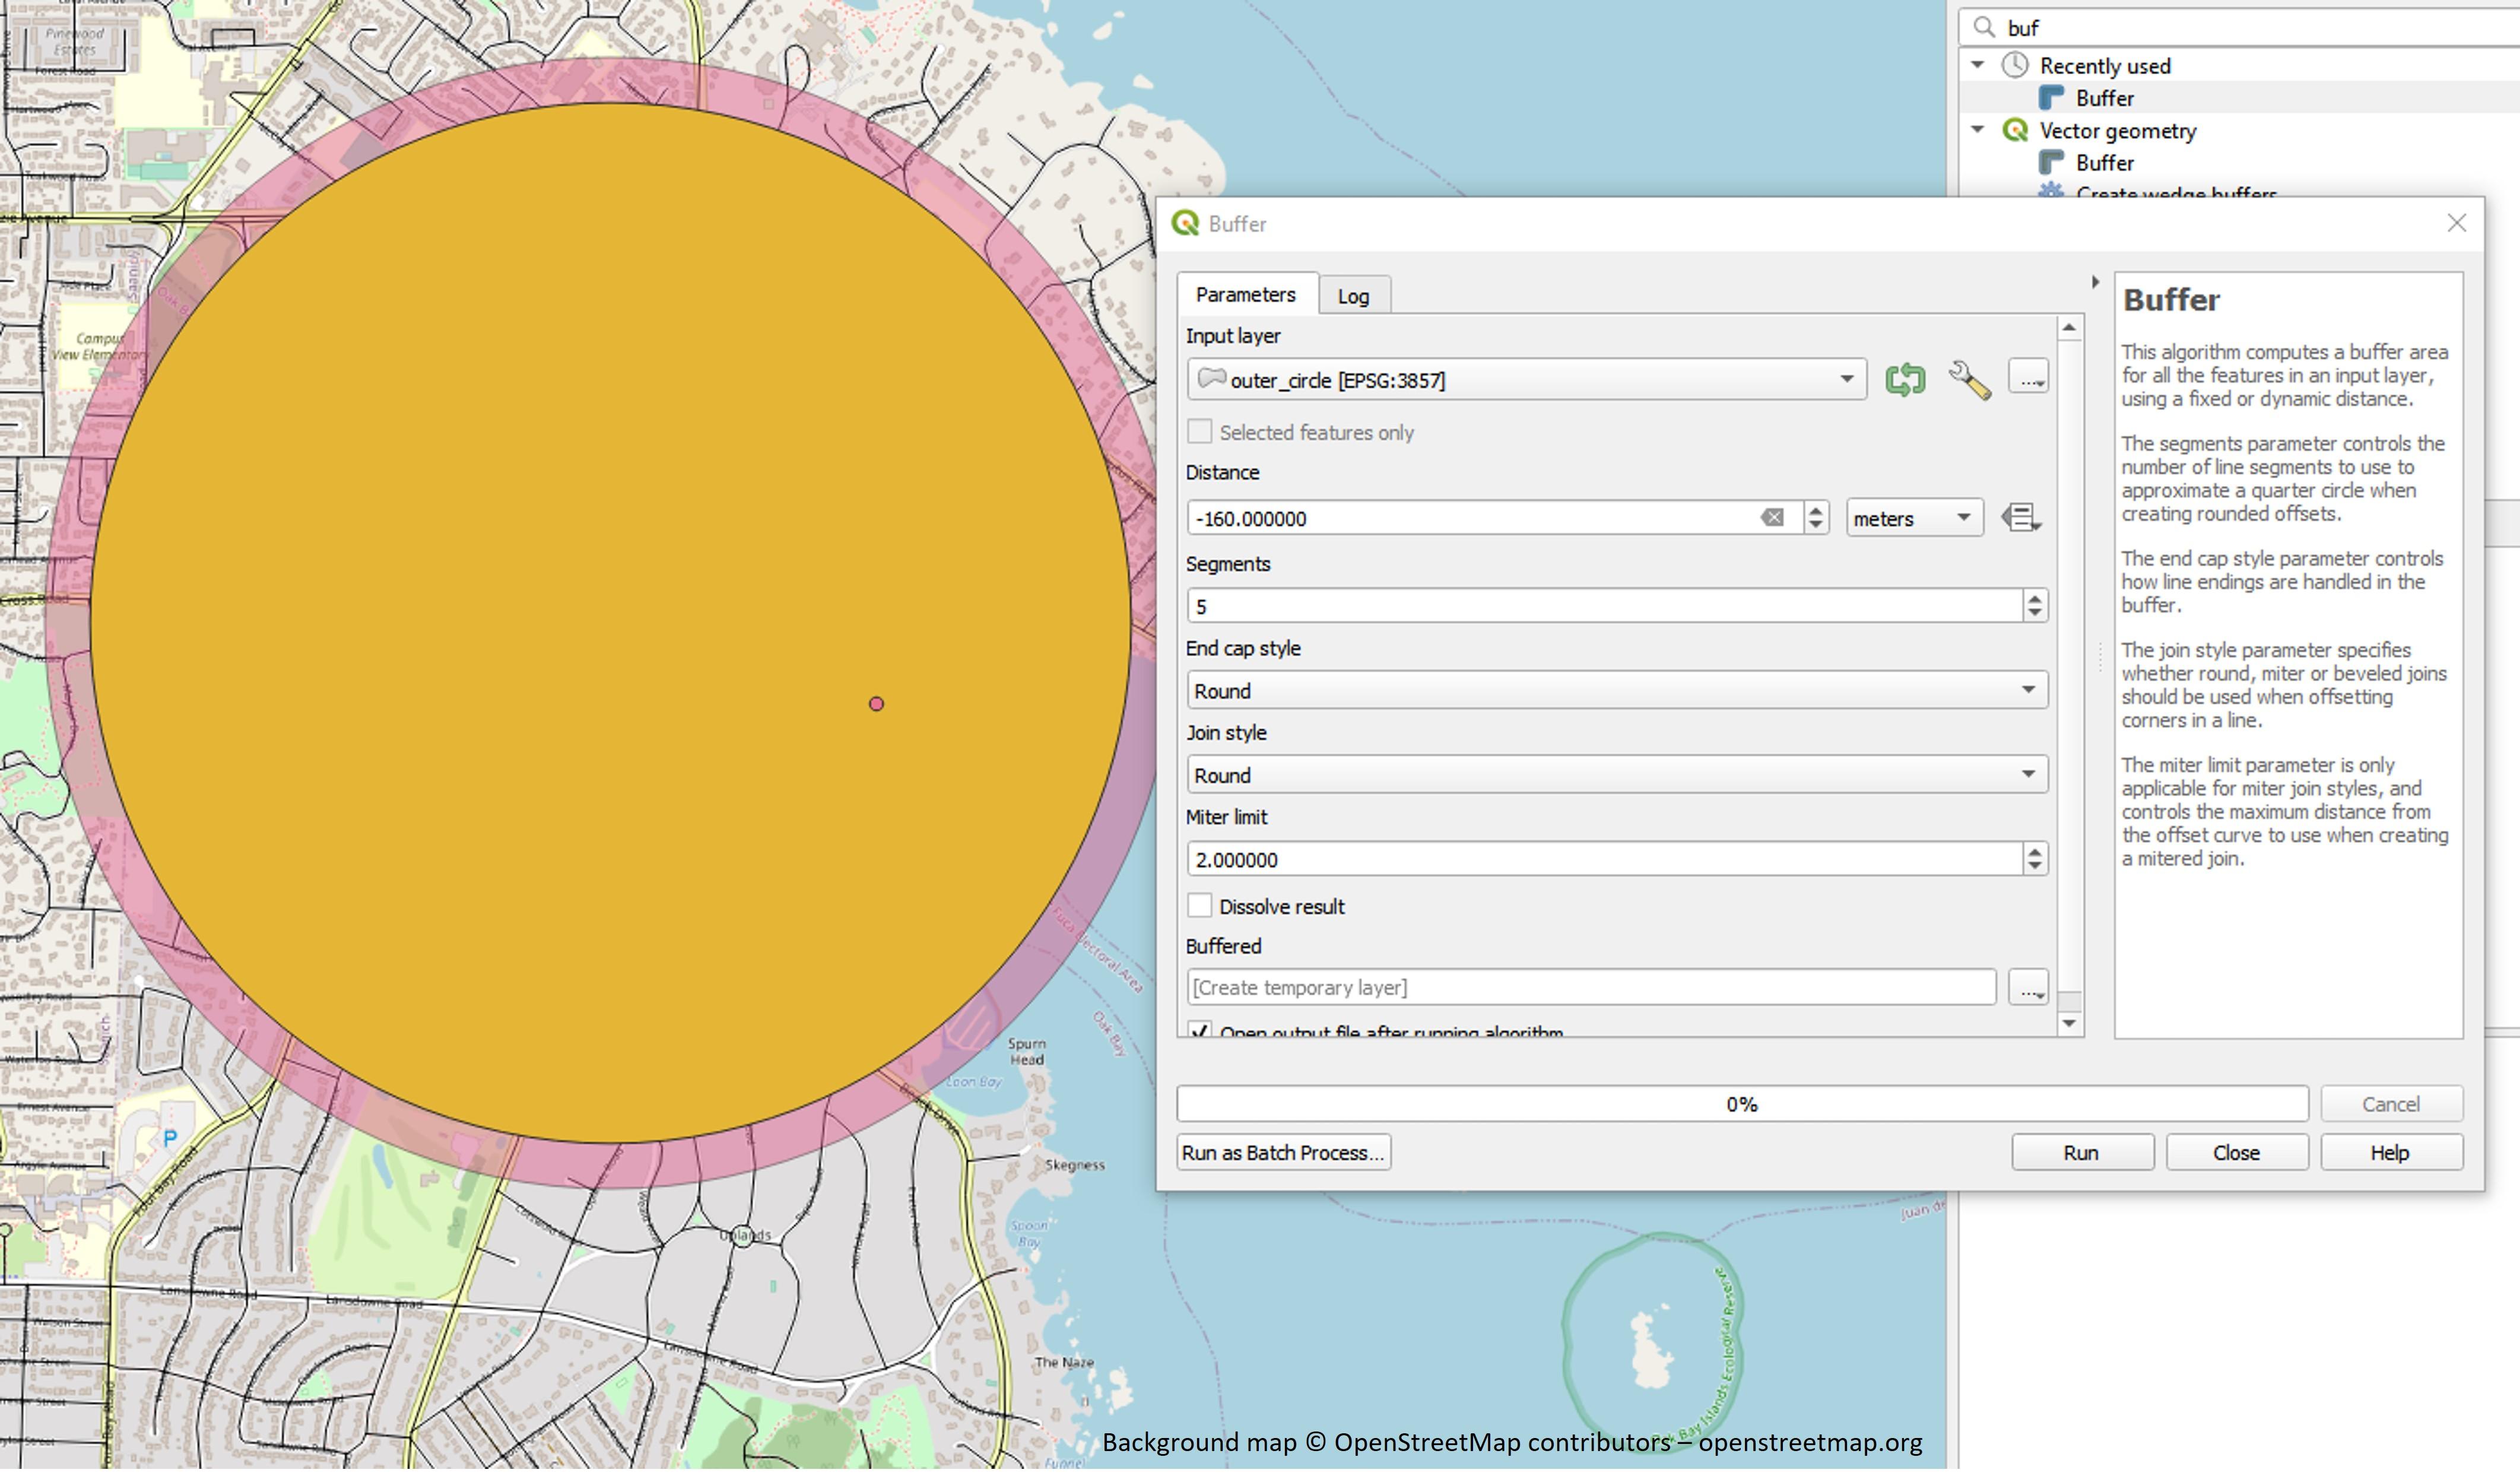Select Buffer under Vector geometry
The image size is (2520, 1476).
[x=2104, y=163]
